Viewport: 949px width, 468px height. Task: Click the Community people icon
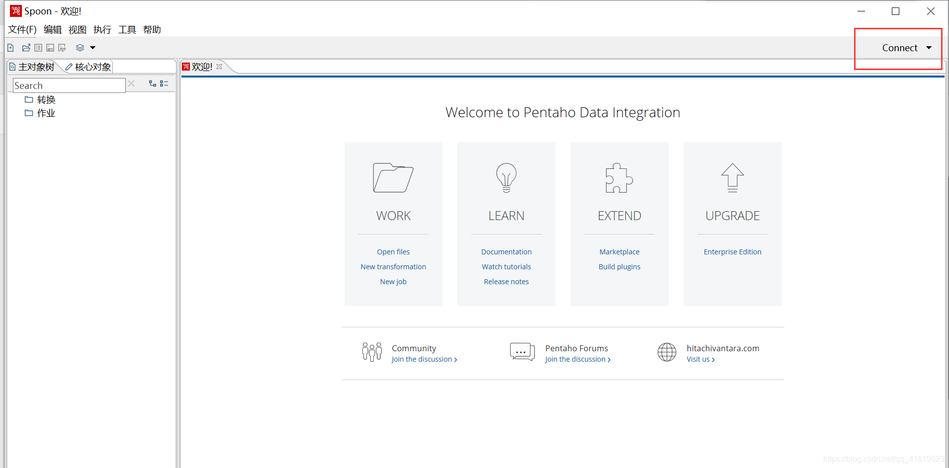tap(372, 352)
